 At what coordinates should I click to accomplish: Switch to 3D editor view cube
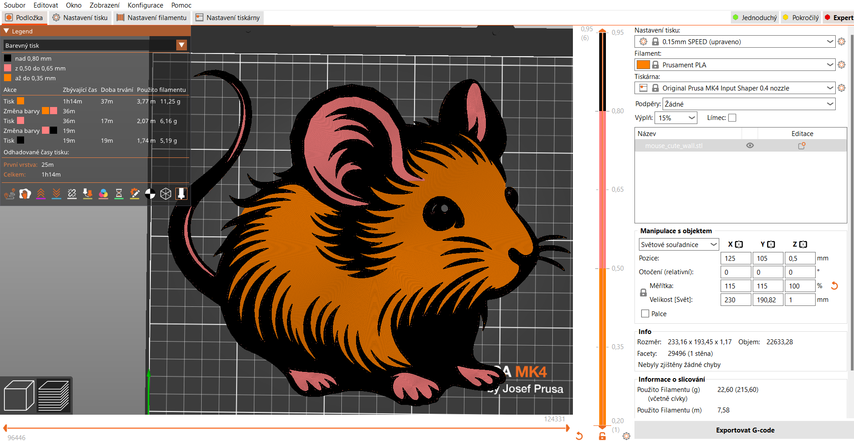(x=19, y=396)
